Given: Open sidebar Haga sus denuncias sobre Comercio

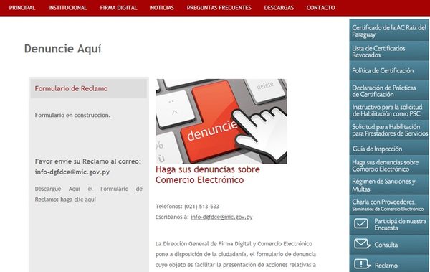Looking at the screenshot, I should (389, 165).
